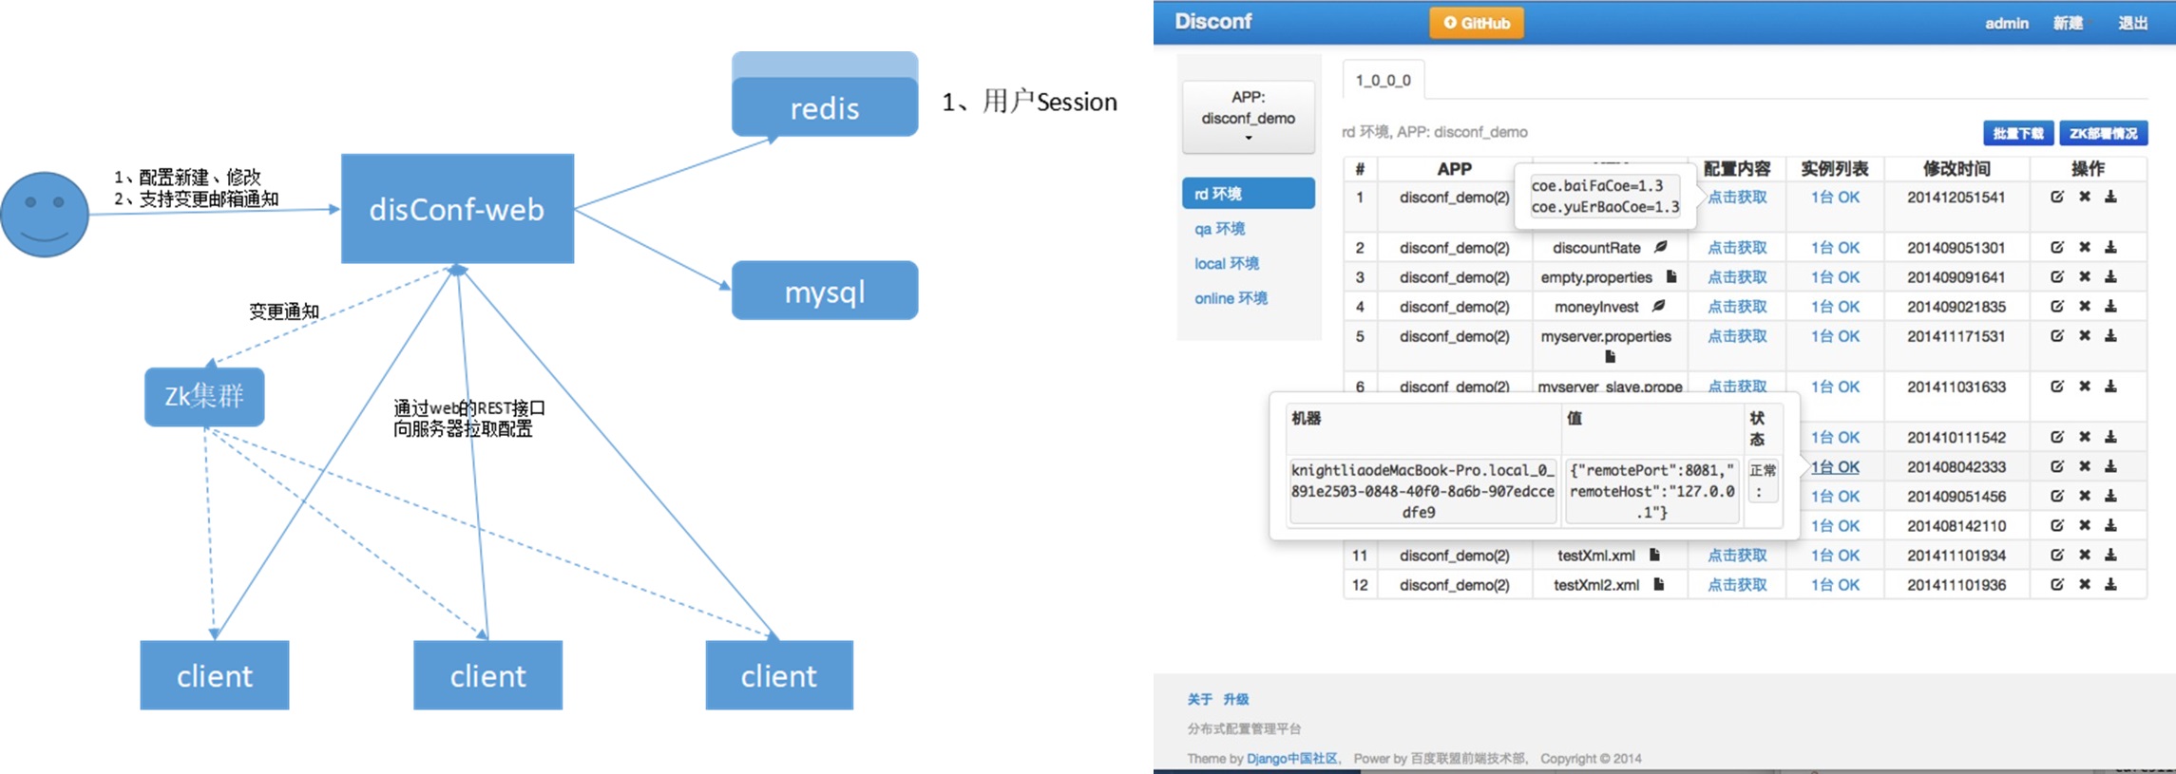This screenshot has height=774, width=2176.
Task: Open the 新建 menu in the top bar
Action: pyautogui.click(x=2068, y=23)
